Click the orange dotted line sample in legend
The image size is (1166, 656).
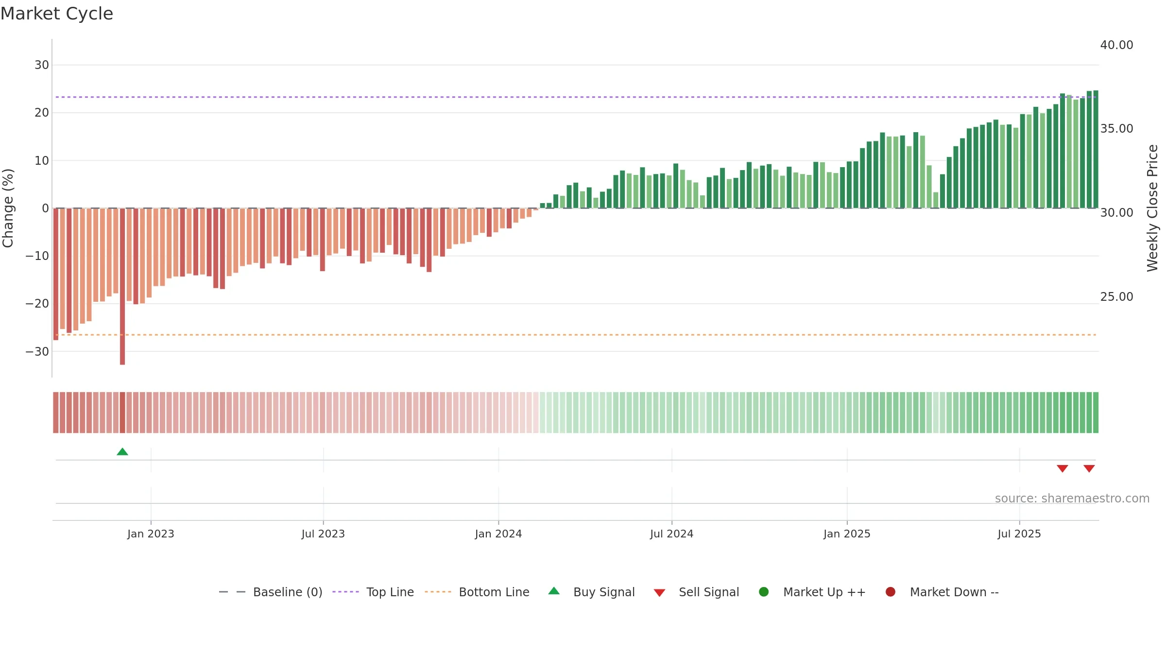click(x=438, y=592)
